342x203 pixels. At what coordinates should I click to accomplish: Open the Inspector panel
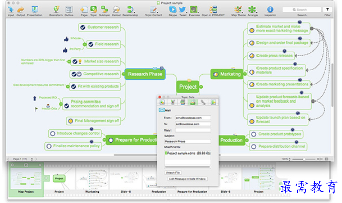click(x=270, y=11)
